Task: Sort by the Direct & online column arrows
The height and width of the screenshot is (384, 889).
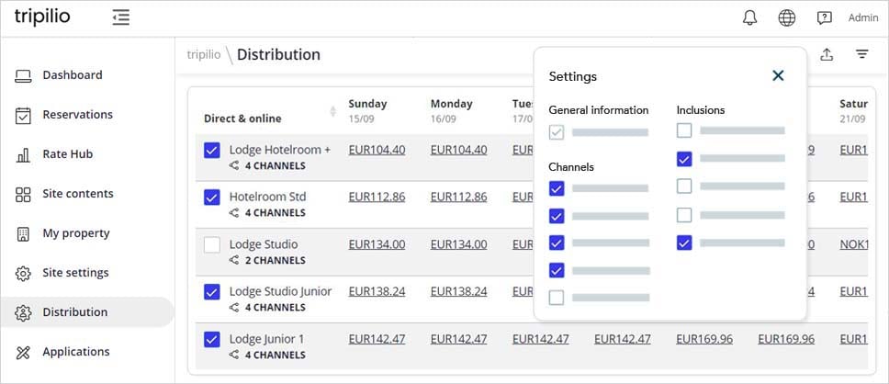Action: [x=332, y=111]
